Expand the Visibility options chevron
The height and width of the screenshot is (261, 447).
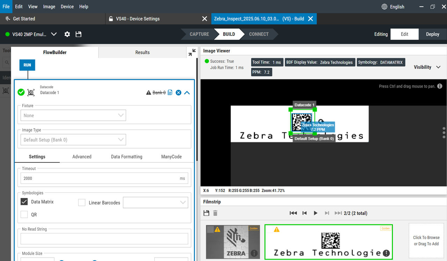(x=438, y=67)
